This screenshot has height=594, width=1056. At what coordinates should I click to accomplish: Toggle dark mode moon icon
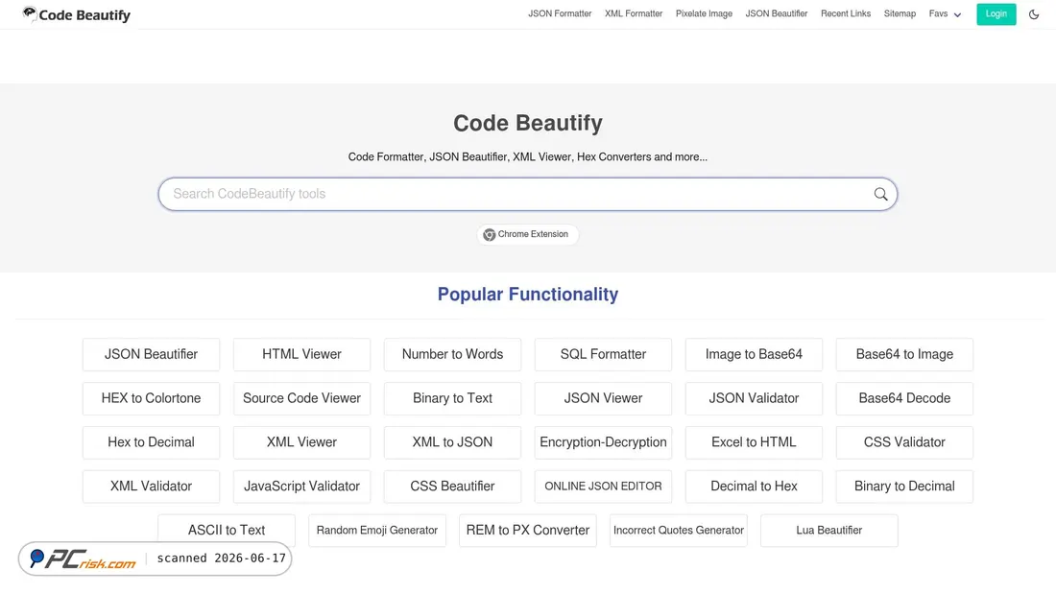tap(1034, 14)
